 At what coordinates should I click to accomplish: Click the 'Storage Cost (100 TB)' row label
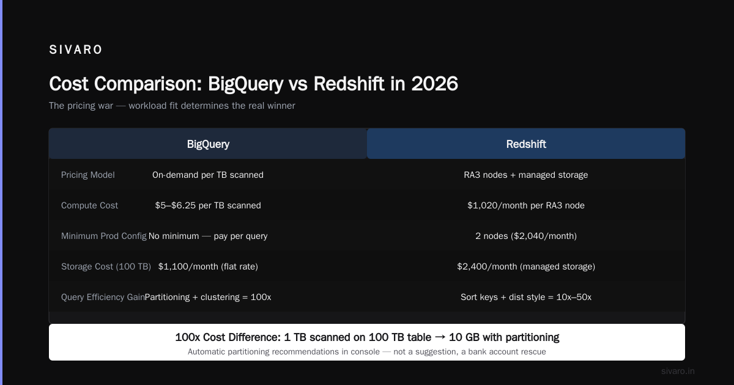[x=106, y=266]
